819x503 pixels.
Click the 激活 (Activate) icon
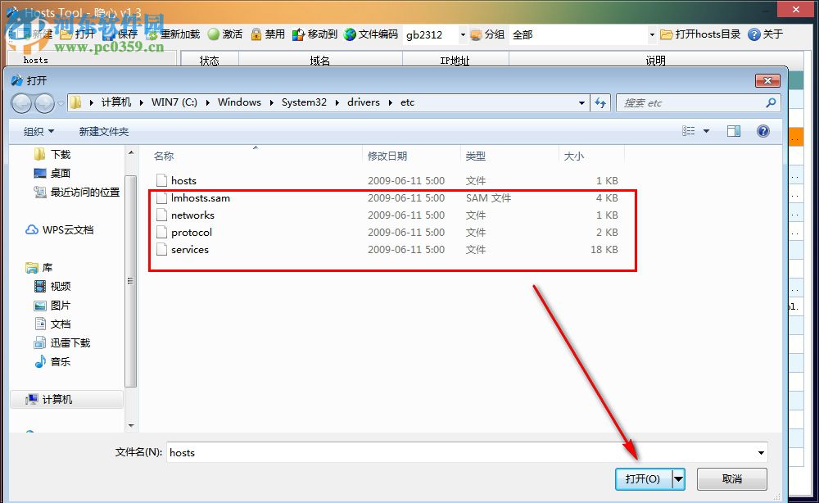223,34
